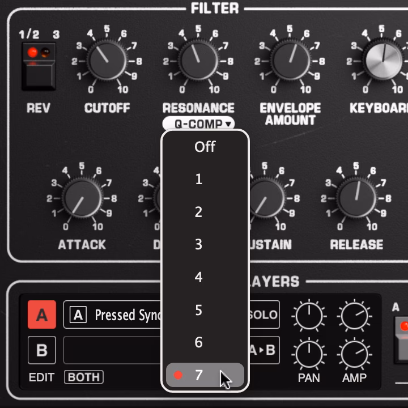Click the silver KEYBOARD knob
The width and height of the screenshot is (408, 408).
pyautogui.click(x=384, y=61)
